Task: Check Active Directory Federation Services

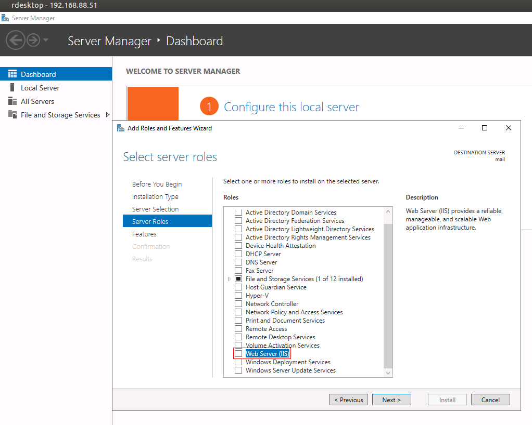Action: [238, 220]
